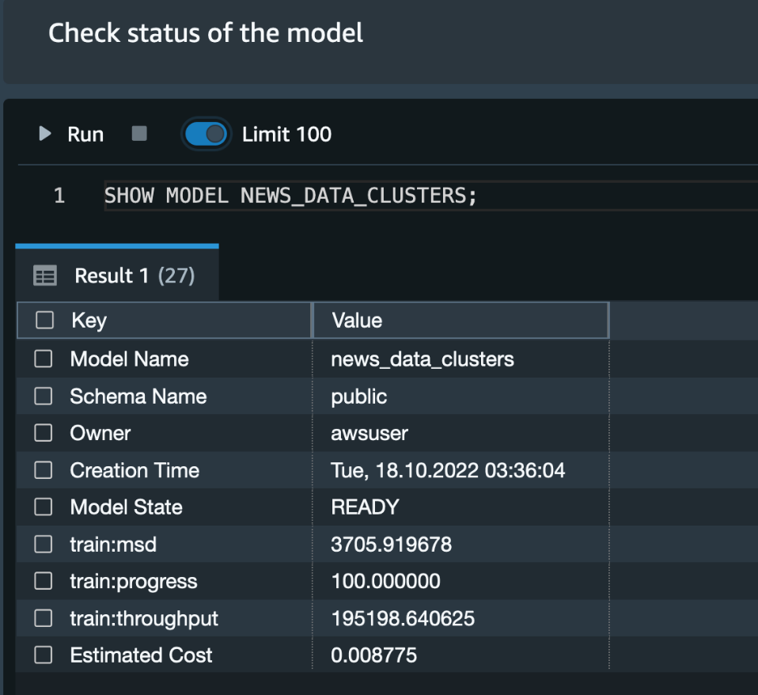Click the Result 1 table icon
The width and height of the screenshot is (758, 695).
[x=45, y=275]
